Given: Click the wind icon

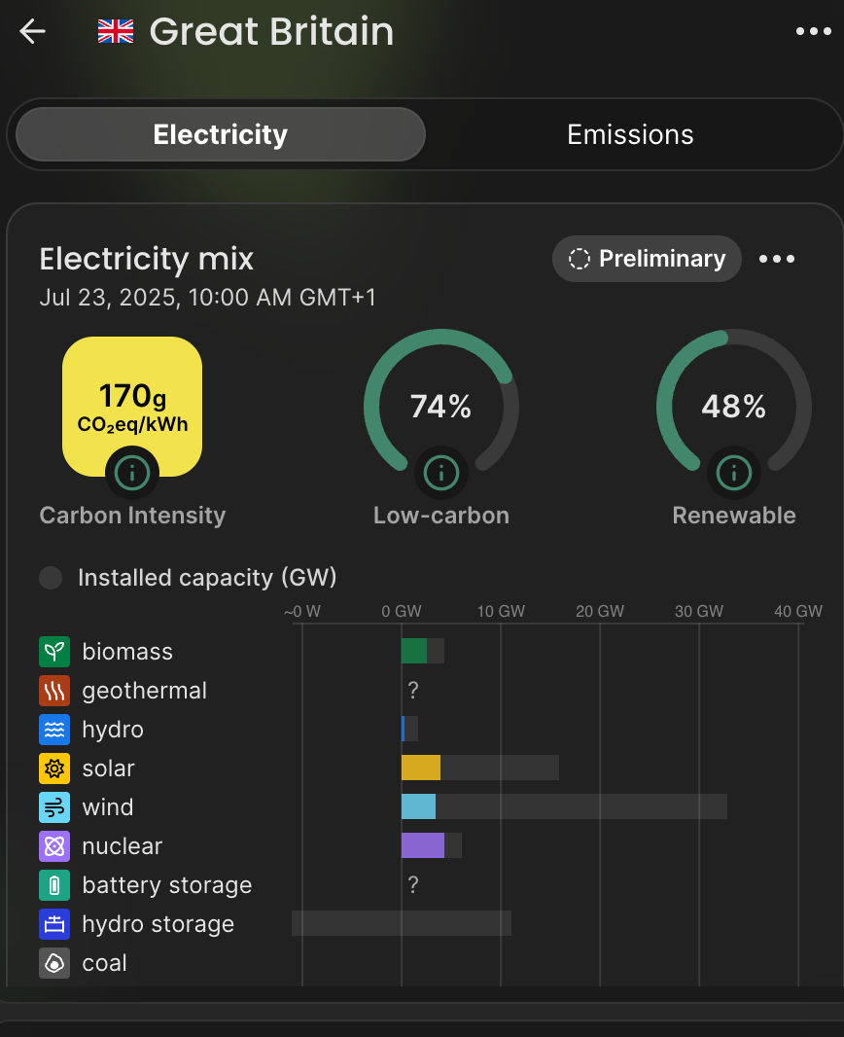Looking at the screenshot, I should point(54,807).
